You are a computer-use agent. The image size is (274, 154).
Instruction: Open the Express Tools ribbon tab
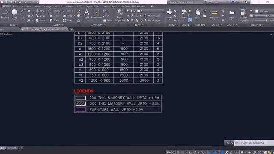(92, 6)
